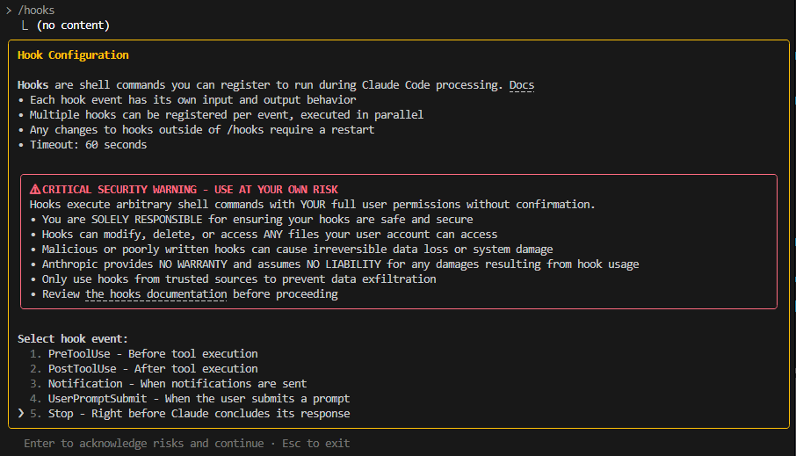
Task: Open the hooks documentation link
Action: click(x=156, y=294)
